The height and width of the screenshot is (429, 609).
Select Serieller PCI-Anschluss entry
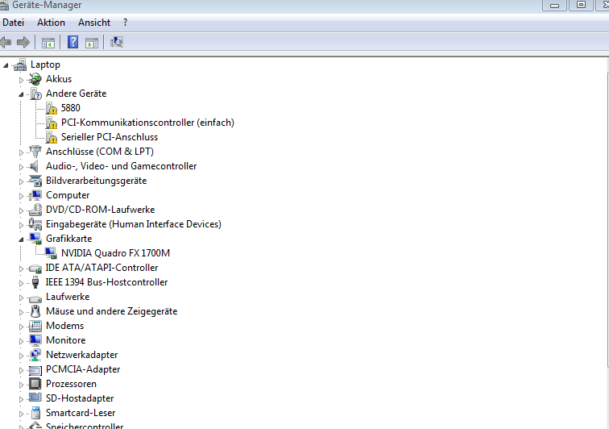(x=110, y=137)
